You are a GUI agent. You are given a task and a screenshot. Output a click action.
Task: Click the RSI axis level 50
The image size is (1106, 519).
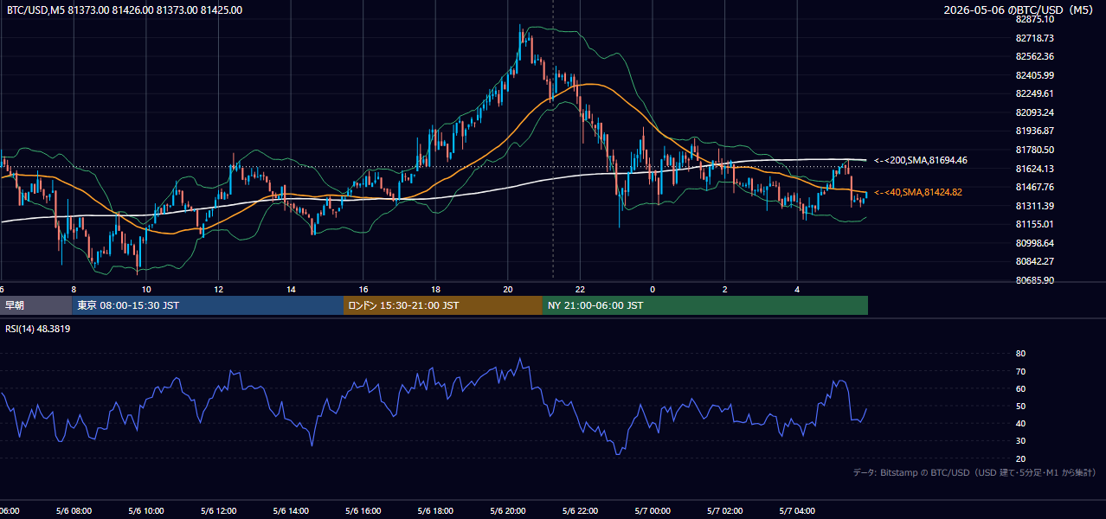(1020, 406)
